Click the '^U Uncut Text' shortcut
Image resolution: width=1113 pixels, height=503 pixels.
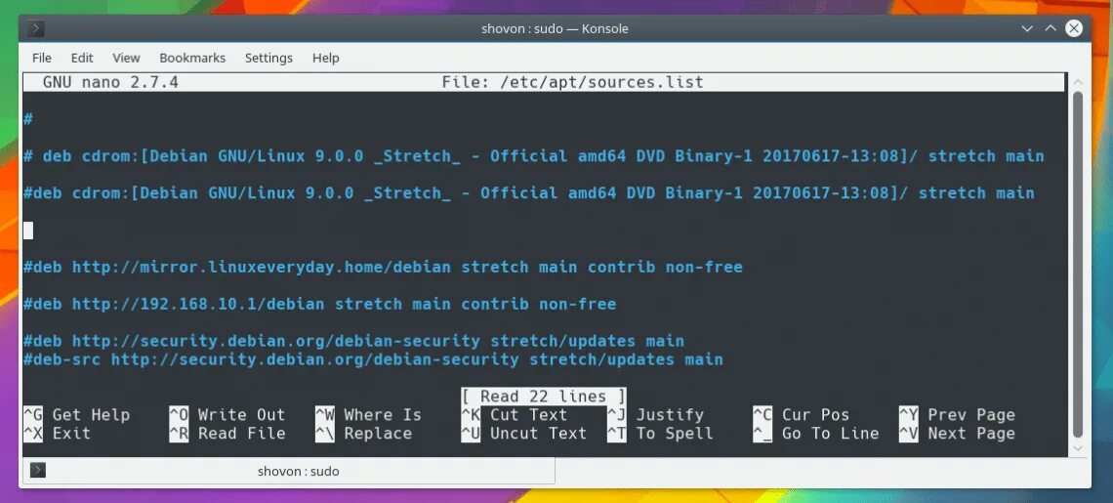(x=524, y=434)
